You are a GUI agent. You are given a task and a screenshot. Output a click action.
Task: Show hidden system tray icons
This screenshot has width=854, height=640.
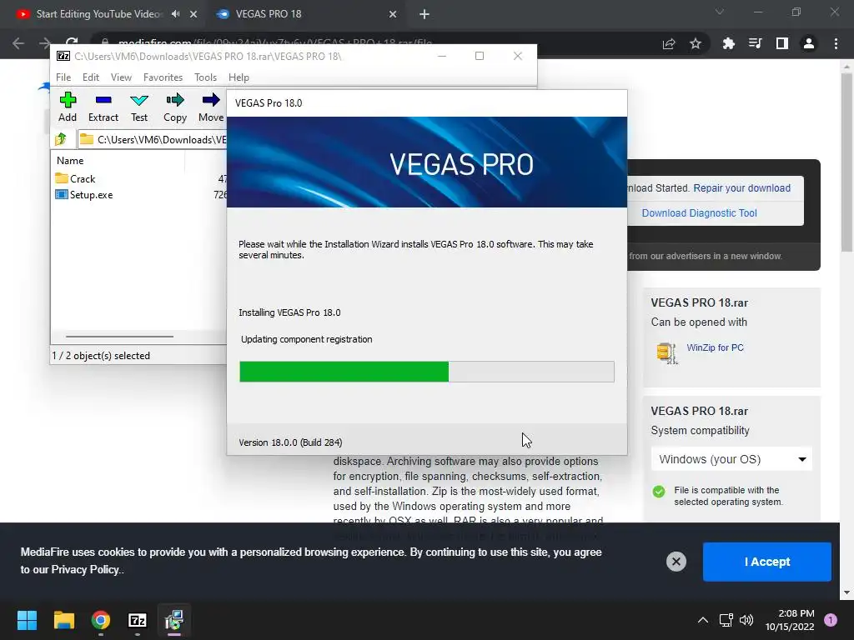[x=703, y=620]
